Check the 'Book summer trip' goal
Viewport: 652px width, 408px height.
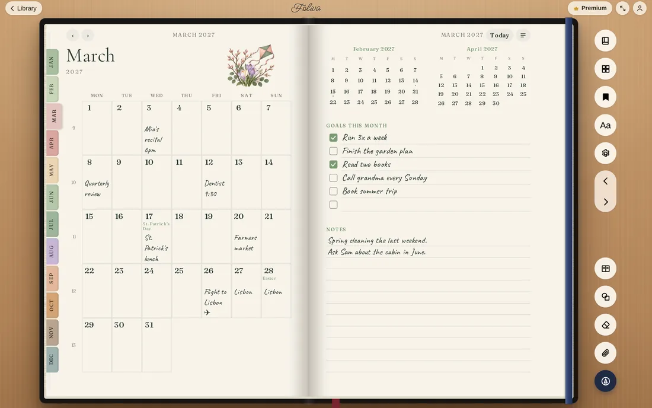(x=333, y=192)
